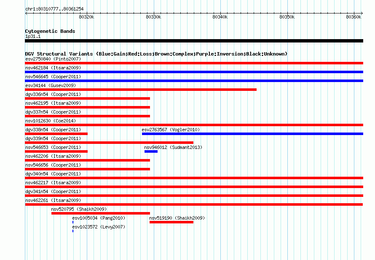The width and height of the screenshot is (375, 260).
Task: Click the tiny blue esv1023572 marker
Action: [73, 231]
